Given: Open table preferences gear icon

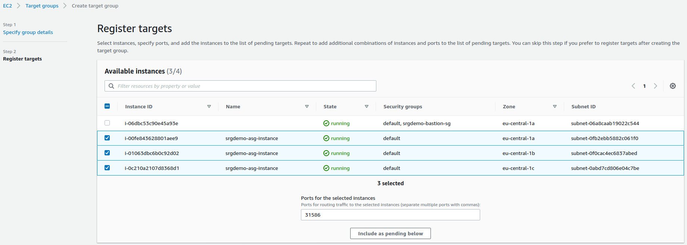Looking at the screenshot, I should [672, 86].
